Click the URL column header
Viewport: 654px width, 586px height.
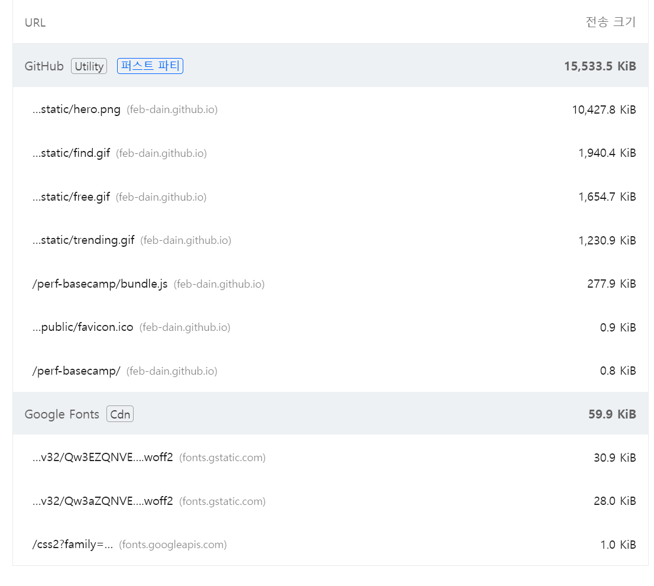(x=35, y=22)
